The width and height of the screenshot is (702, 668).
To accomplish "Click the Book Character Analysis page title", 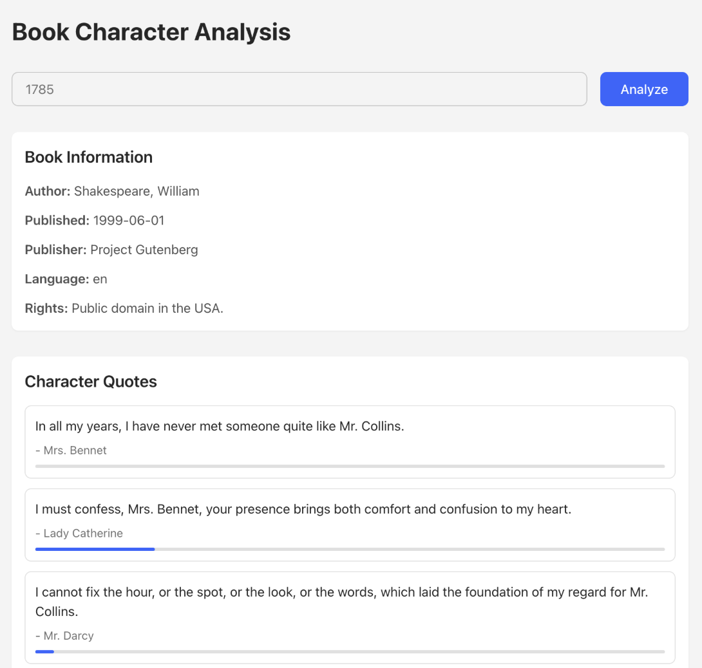I will (151, 32).
